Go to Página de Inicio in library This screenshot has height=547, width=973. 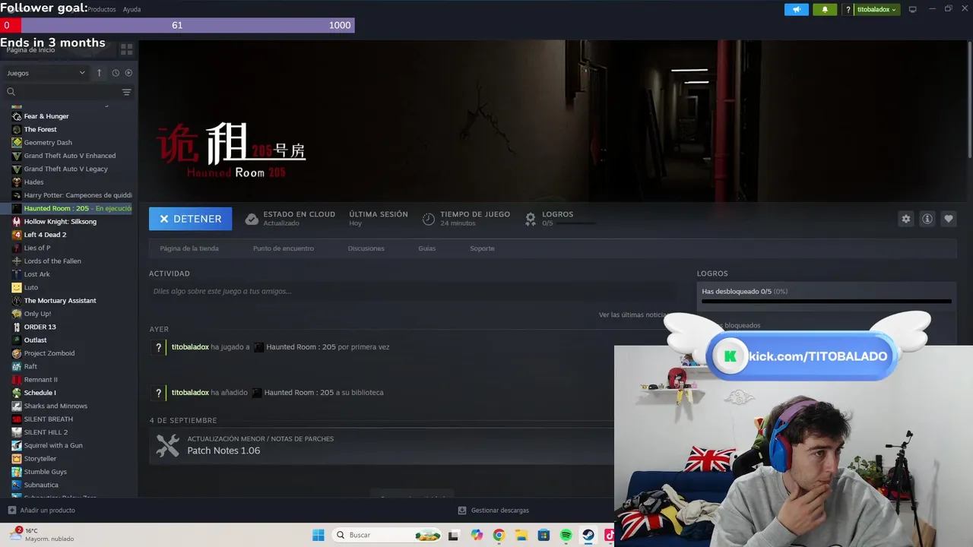[31, 49]
